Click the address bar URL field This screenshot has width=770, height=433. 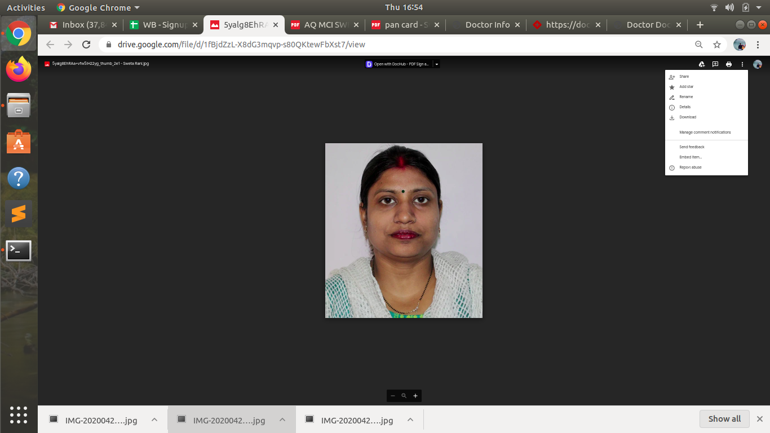395,45
